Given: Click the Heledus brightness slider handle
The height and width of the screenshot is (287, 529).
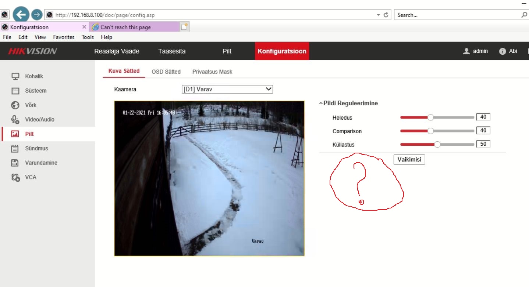Looking at the screenshot, I should pyautogui.click(x=430, y=117).
